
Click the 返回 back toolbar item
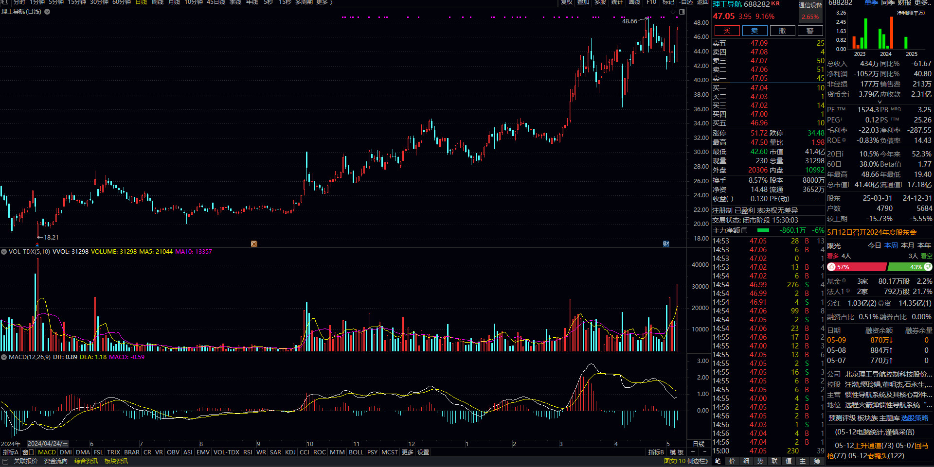[703, 2]
